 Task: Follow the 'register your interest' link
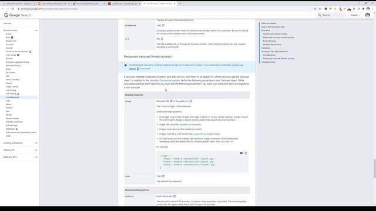pos(237,65)
